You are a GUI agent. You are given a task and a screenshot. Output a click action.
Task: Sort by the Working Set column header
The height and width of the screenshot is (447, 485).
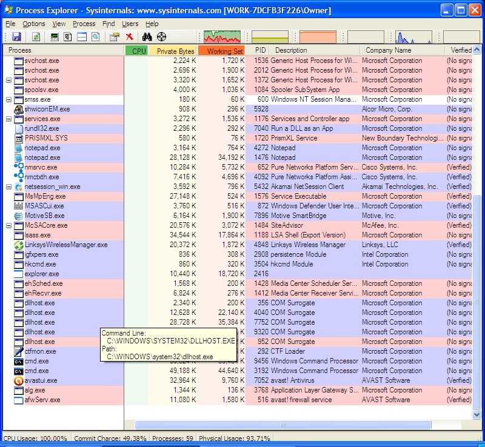(x=221, y=50)
